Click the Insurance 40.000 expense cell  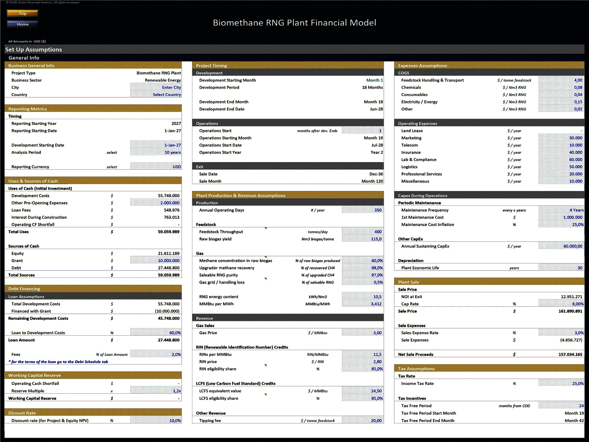pyautogui.click(x=561, y=153)
